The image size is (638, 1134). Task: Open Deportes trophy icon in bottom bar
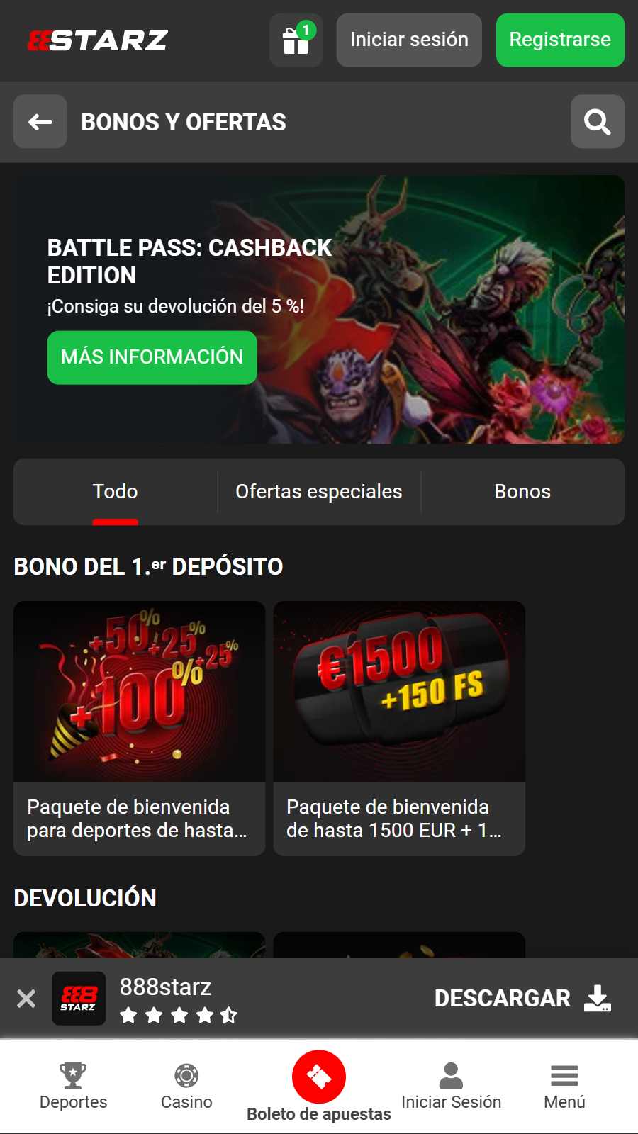point(73,1075)
